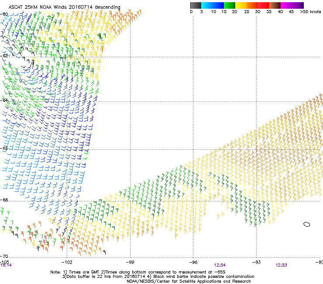This screenshot has height=284, width=323.
Task: Select the '45' label under the color bar
Action: 291,11
